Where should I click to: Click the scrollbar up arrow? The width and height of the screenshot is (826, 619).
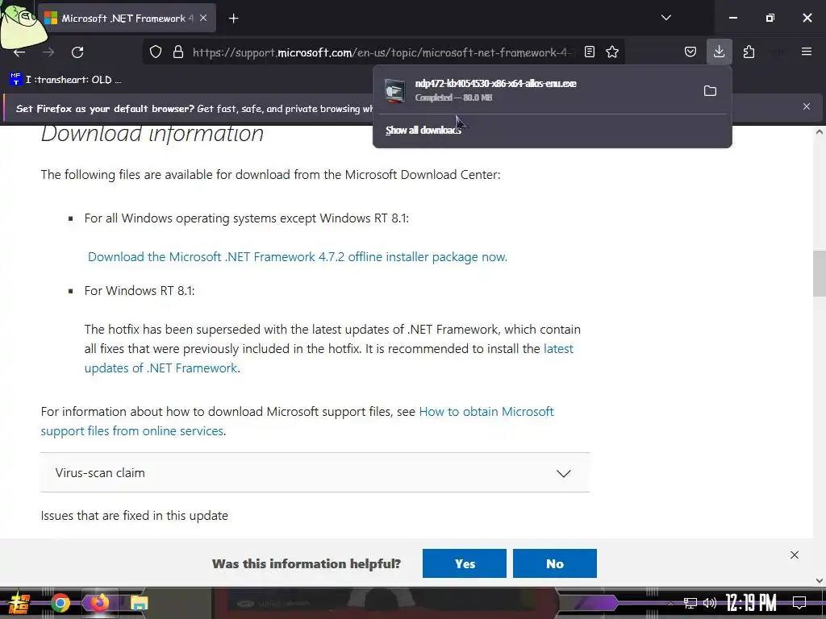[x=820, y=132]
